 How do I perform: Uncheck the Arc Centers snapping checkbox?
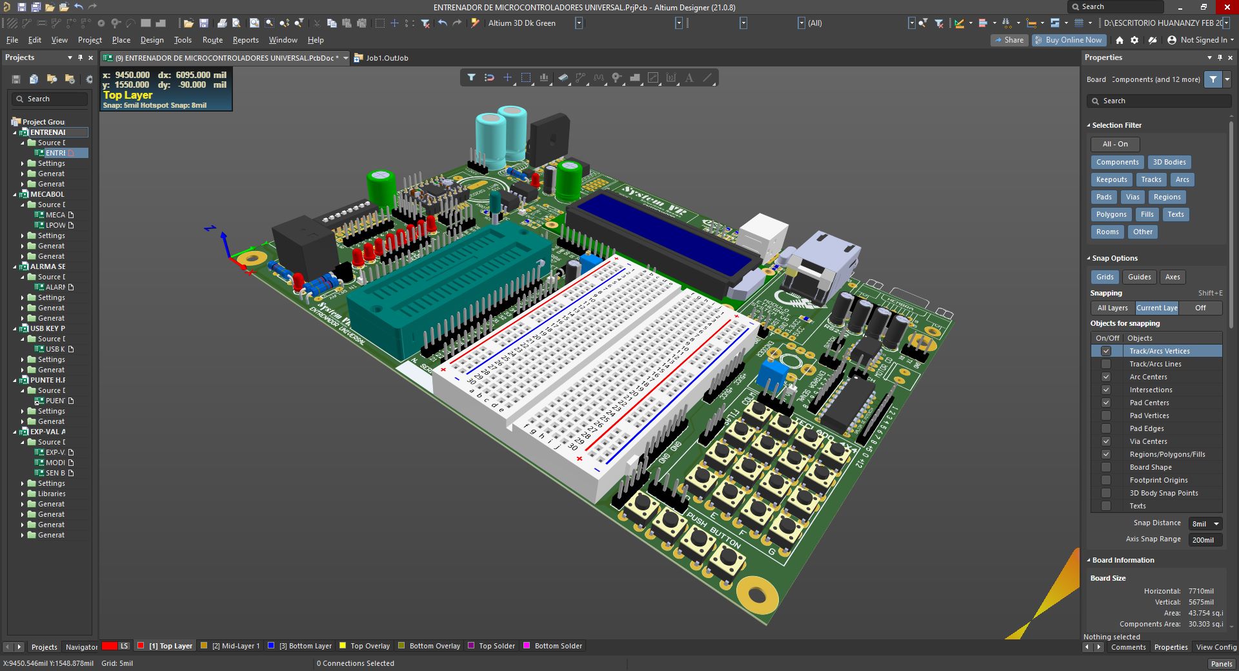click(x=1106, y=377)
